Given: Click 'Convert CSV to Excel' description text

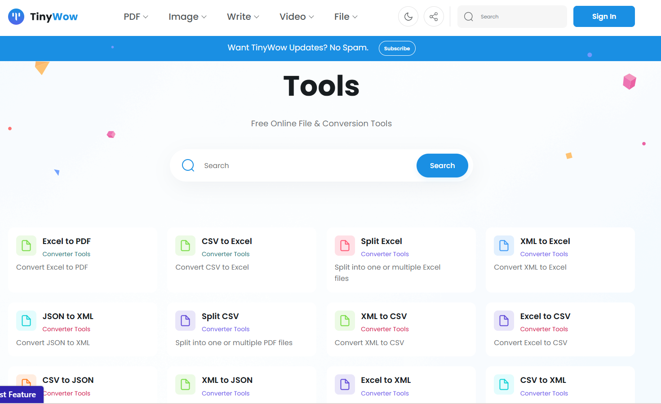Looking at the screenshot, I should [212, 267].
